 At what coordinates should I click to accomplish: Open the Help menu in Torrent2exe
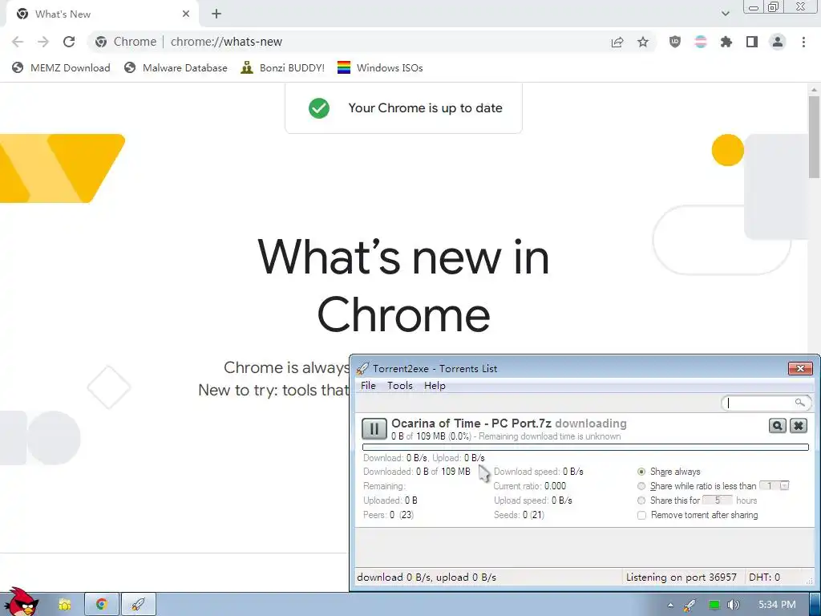coord(435,386)
